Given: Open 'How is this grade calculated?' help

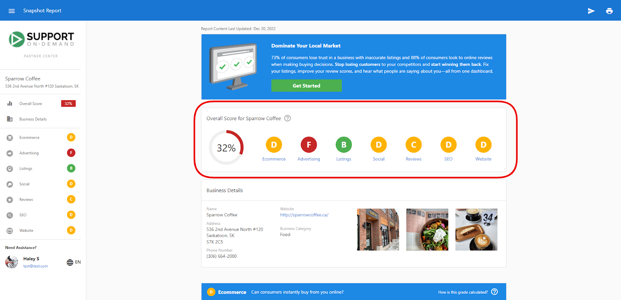Looking at the screenshot, I should click(x=494, y=292).
